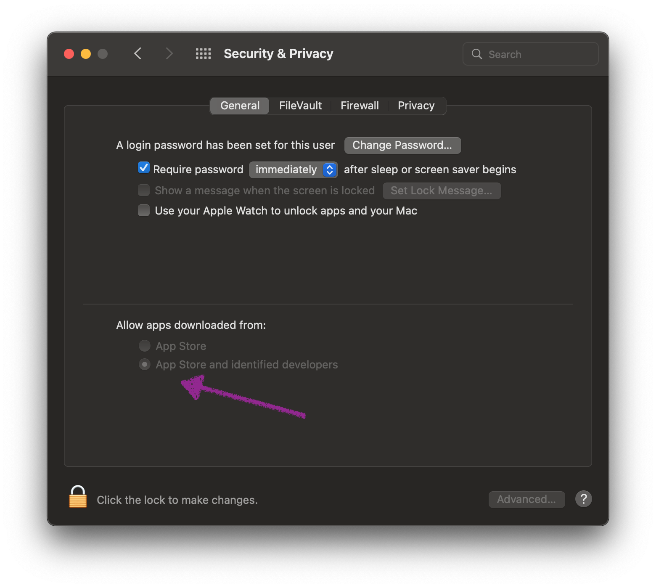The height and width of the screenshot is (588, 656).
Task: Open the Privacy tab
Action: coord(416,106)
